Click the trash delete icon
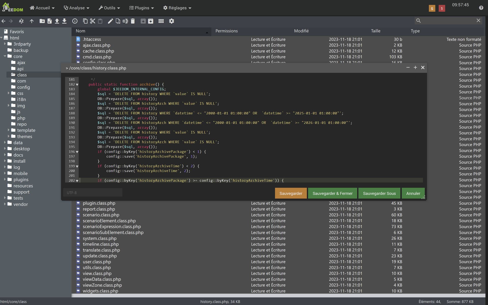This screenshot has height=305, width=488. tap(133, 21)
